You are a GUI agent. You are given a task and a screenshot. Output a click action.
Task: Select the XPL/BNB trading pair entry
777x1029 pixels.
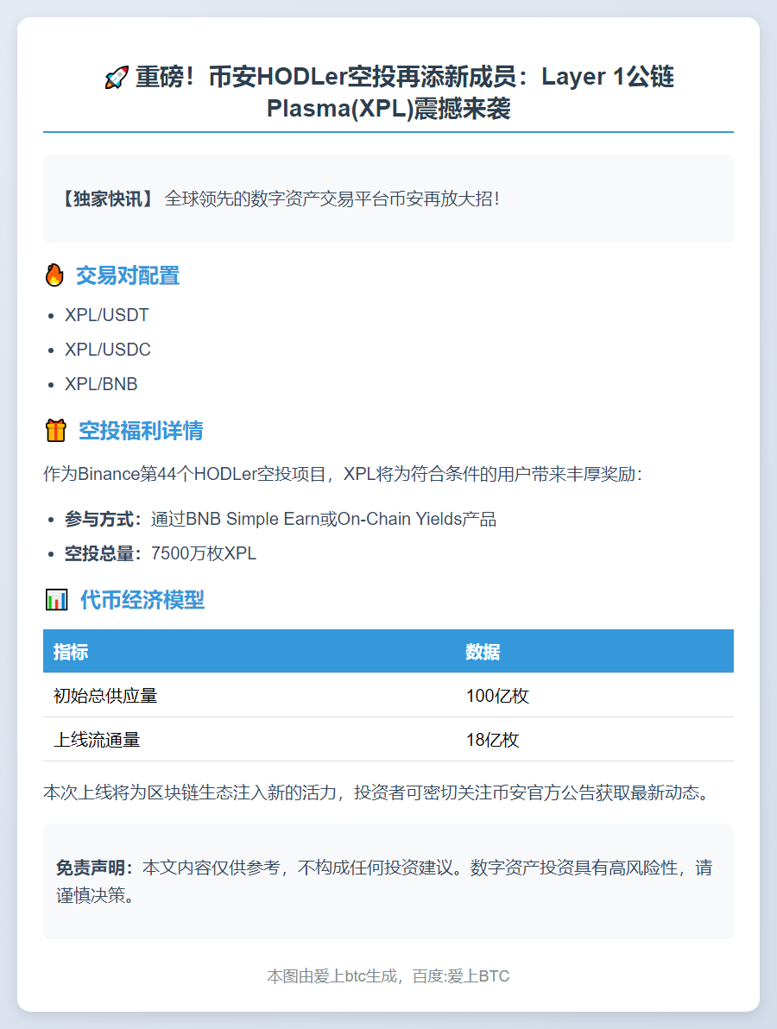(98, 383)
